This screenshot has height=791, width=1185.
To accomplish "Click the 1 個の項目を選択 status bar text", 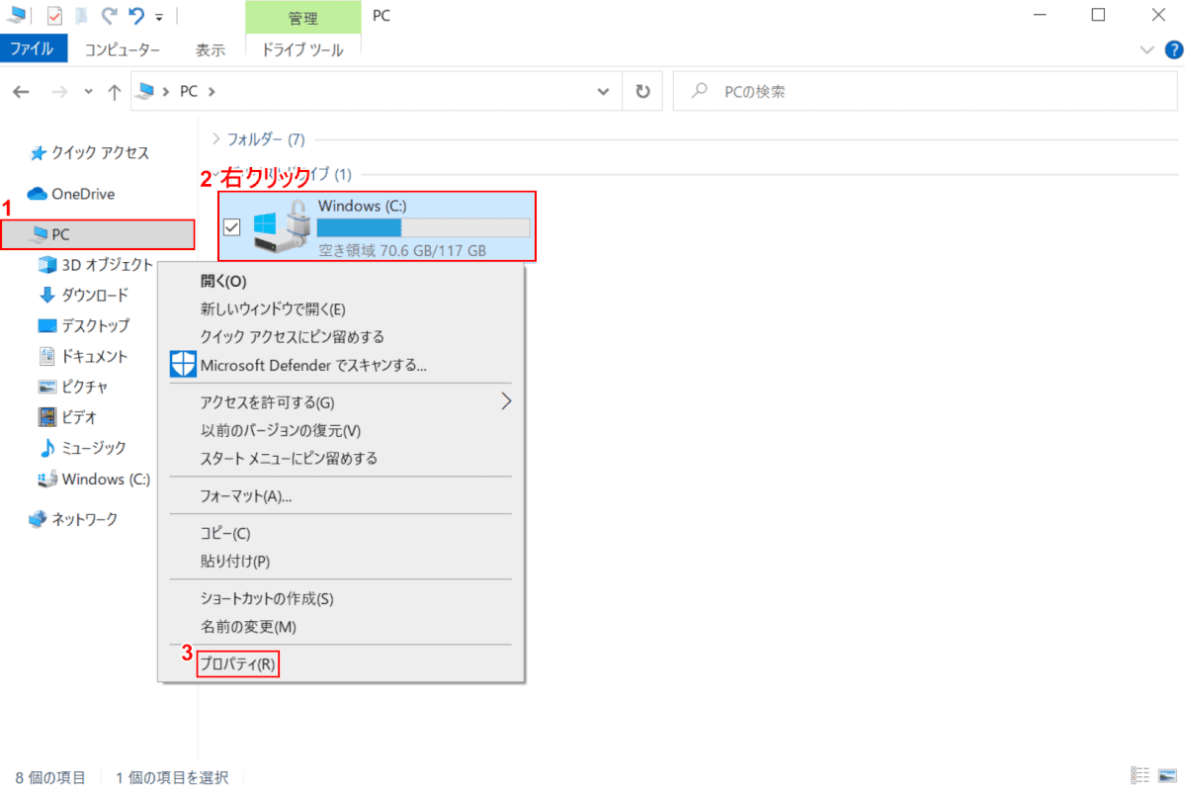I will [x=172, y=777].
